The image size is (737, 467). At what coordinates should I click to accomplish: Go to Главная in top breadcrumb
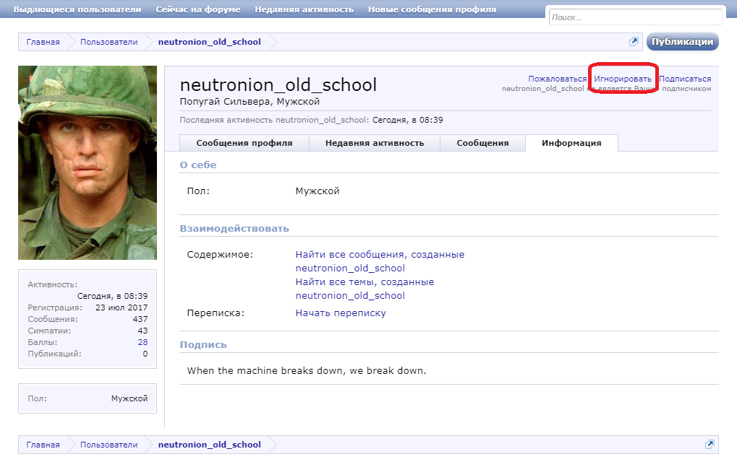(43, 42)
